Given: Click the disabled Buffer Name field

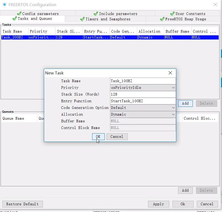Looking at the screenshot, I should [x=143, y=121].
